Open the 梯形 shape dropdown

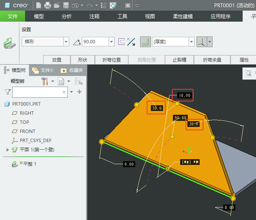click(x=66, y=42)
